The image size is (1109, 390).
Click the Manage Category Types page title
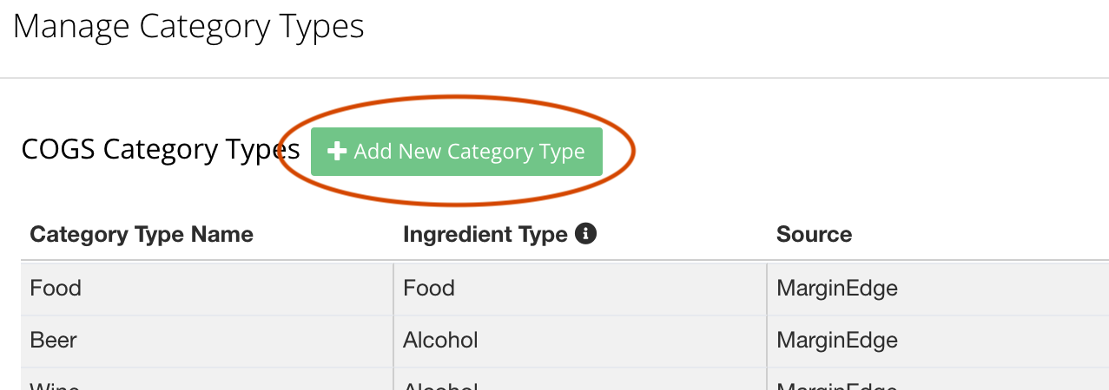(188, 27)
